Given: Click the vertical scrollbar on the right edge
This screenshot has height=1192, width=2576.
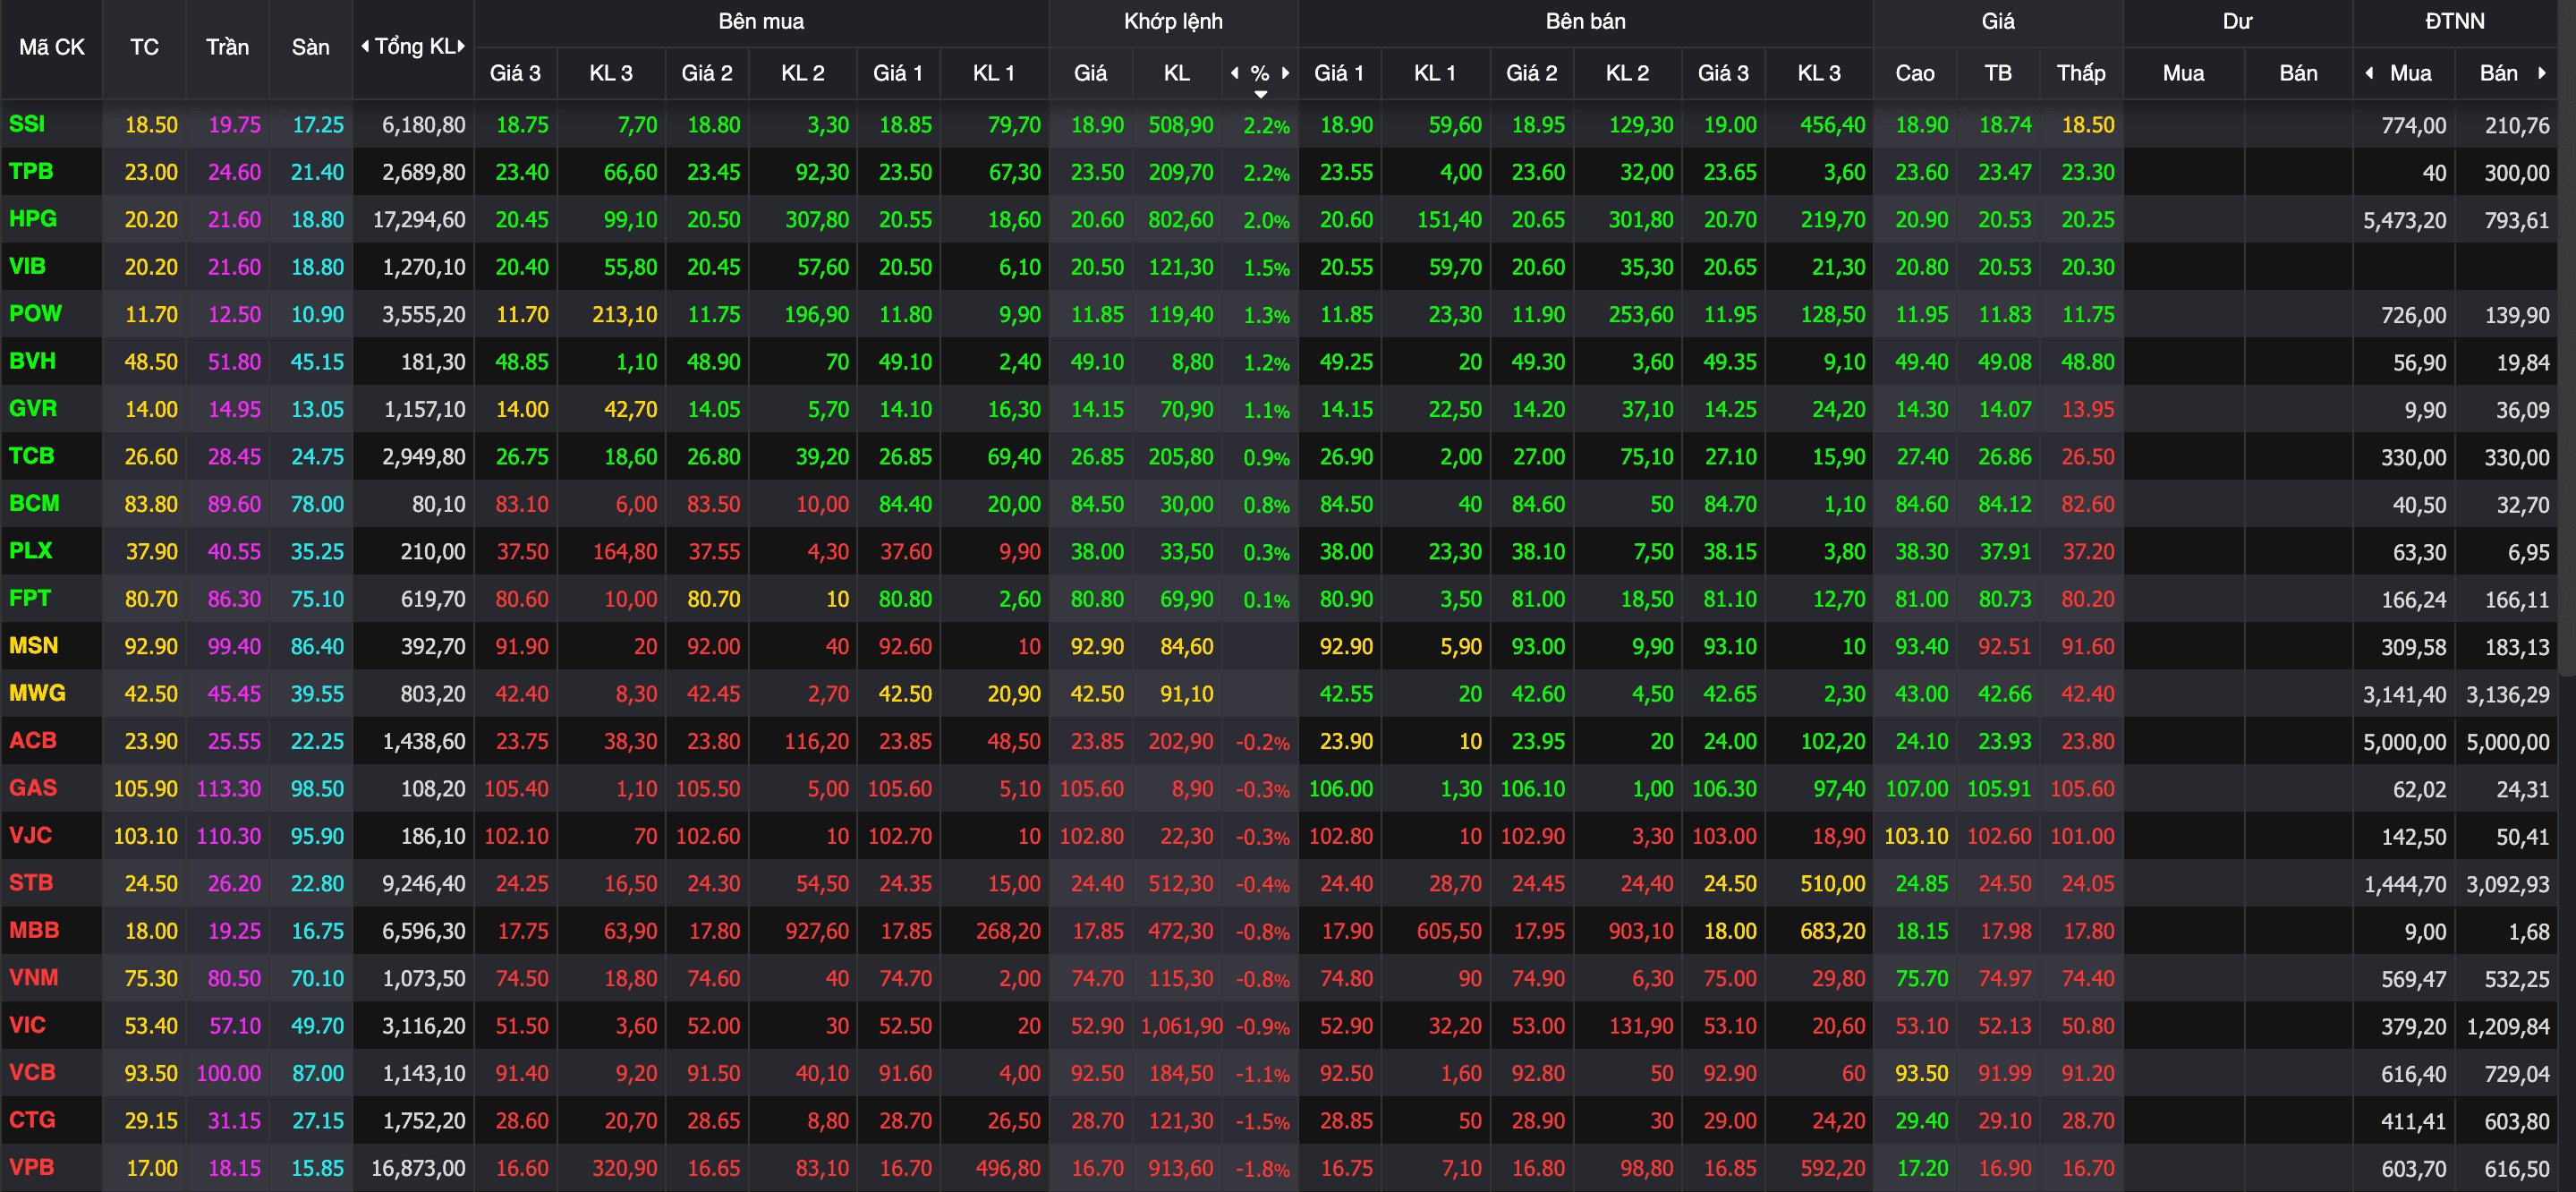Looking at the screenshot, I should (x=2567, y=340).
